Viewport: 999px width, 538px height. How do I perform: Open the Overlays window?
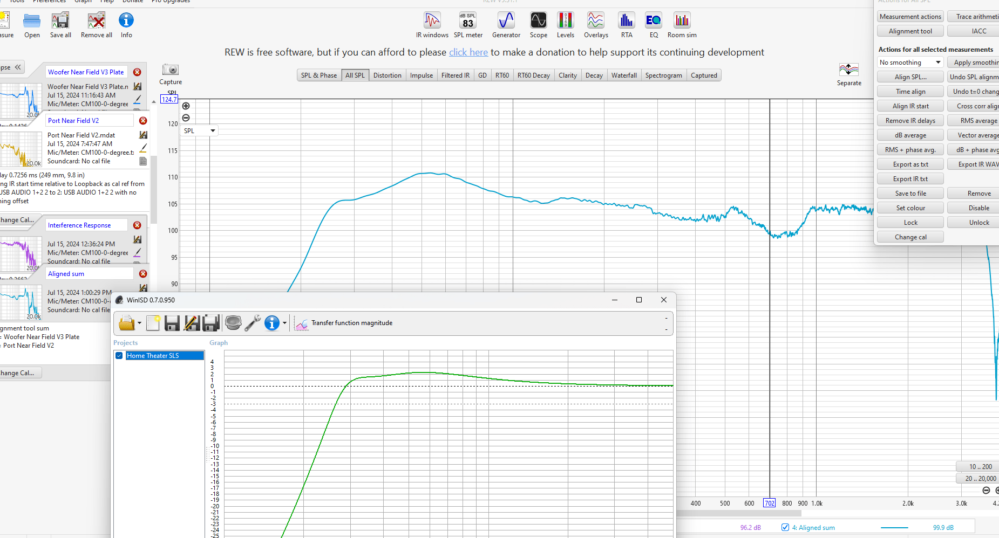tap(596, 25)
